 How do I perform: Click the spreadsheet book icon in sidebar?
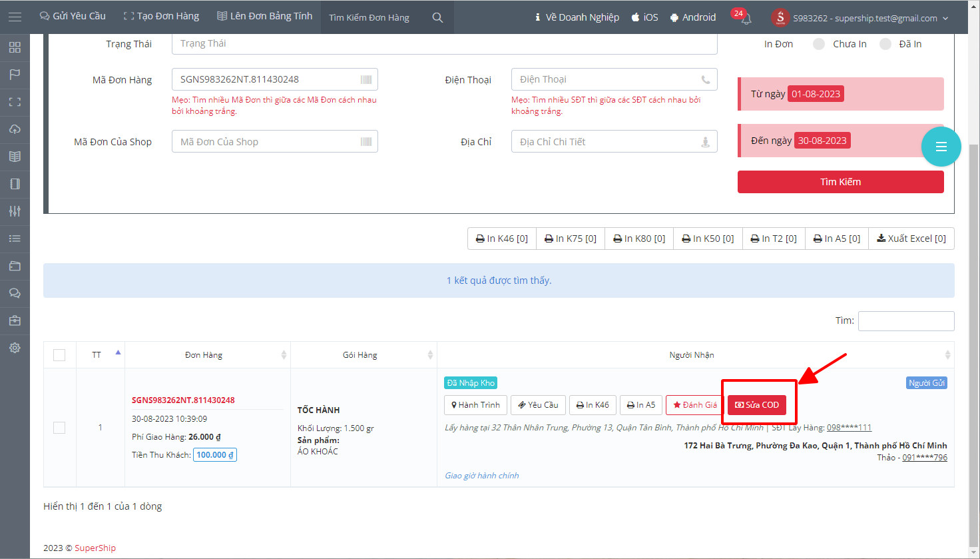15,157
